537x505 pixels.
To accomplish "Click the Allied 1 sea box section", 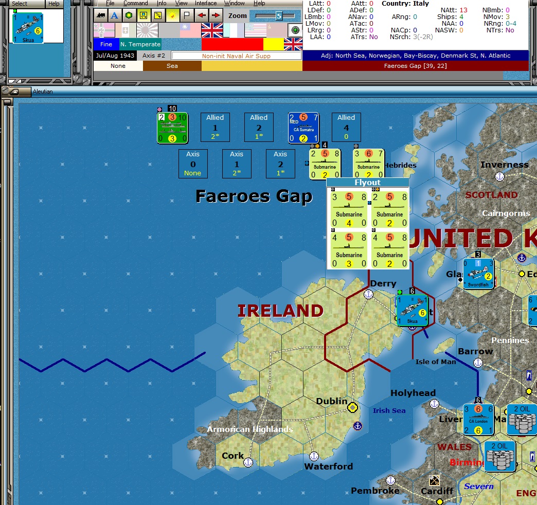I will tap(215, 127).
